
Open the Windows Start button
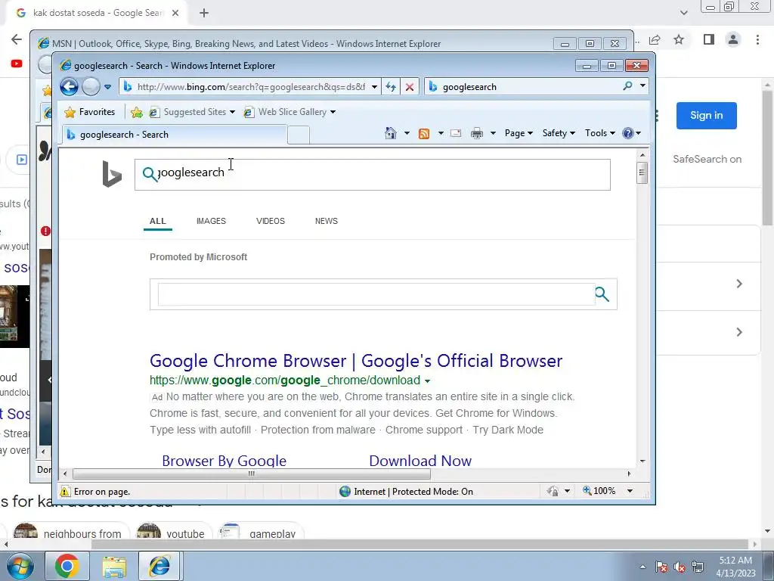[20, 566]
